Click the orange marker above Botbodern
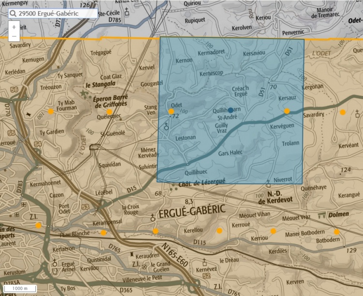The height and width of the screenshot is (296, 363). click(x=336, y=232)
